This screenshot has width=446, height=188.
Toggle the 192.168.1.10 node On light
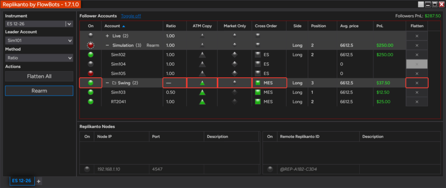tap(87, 169)
